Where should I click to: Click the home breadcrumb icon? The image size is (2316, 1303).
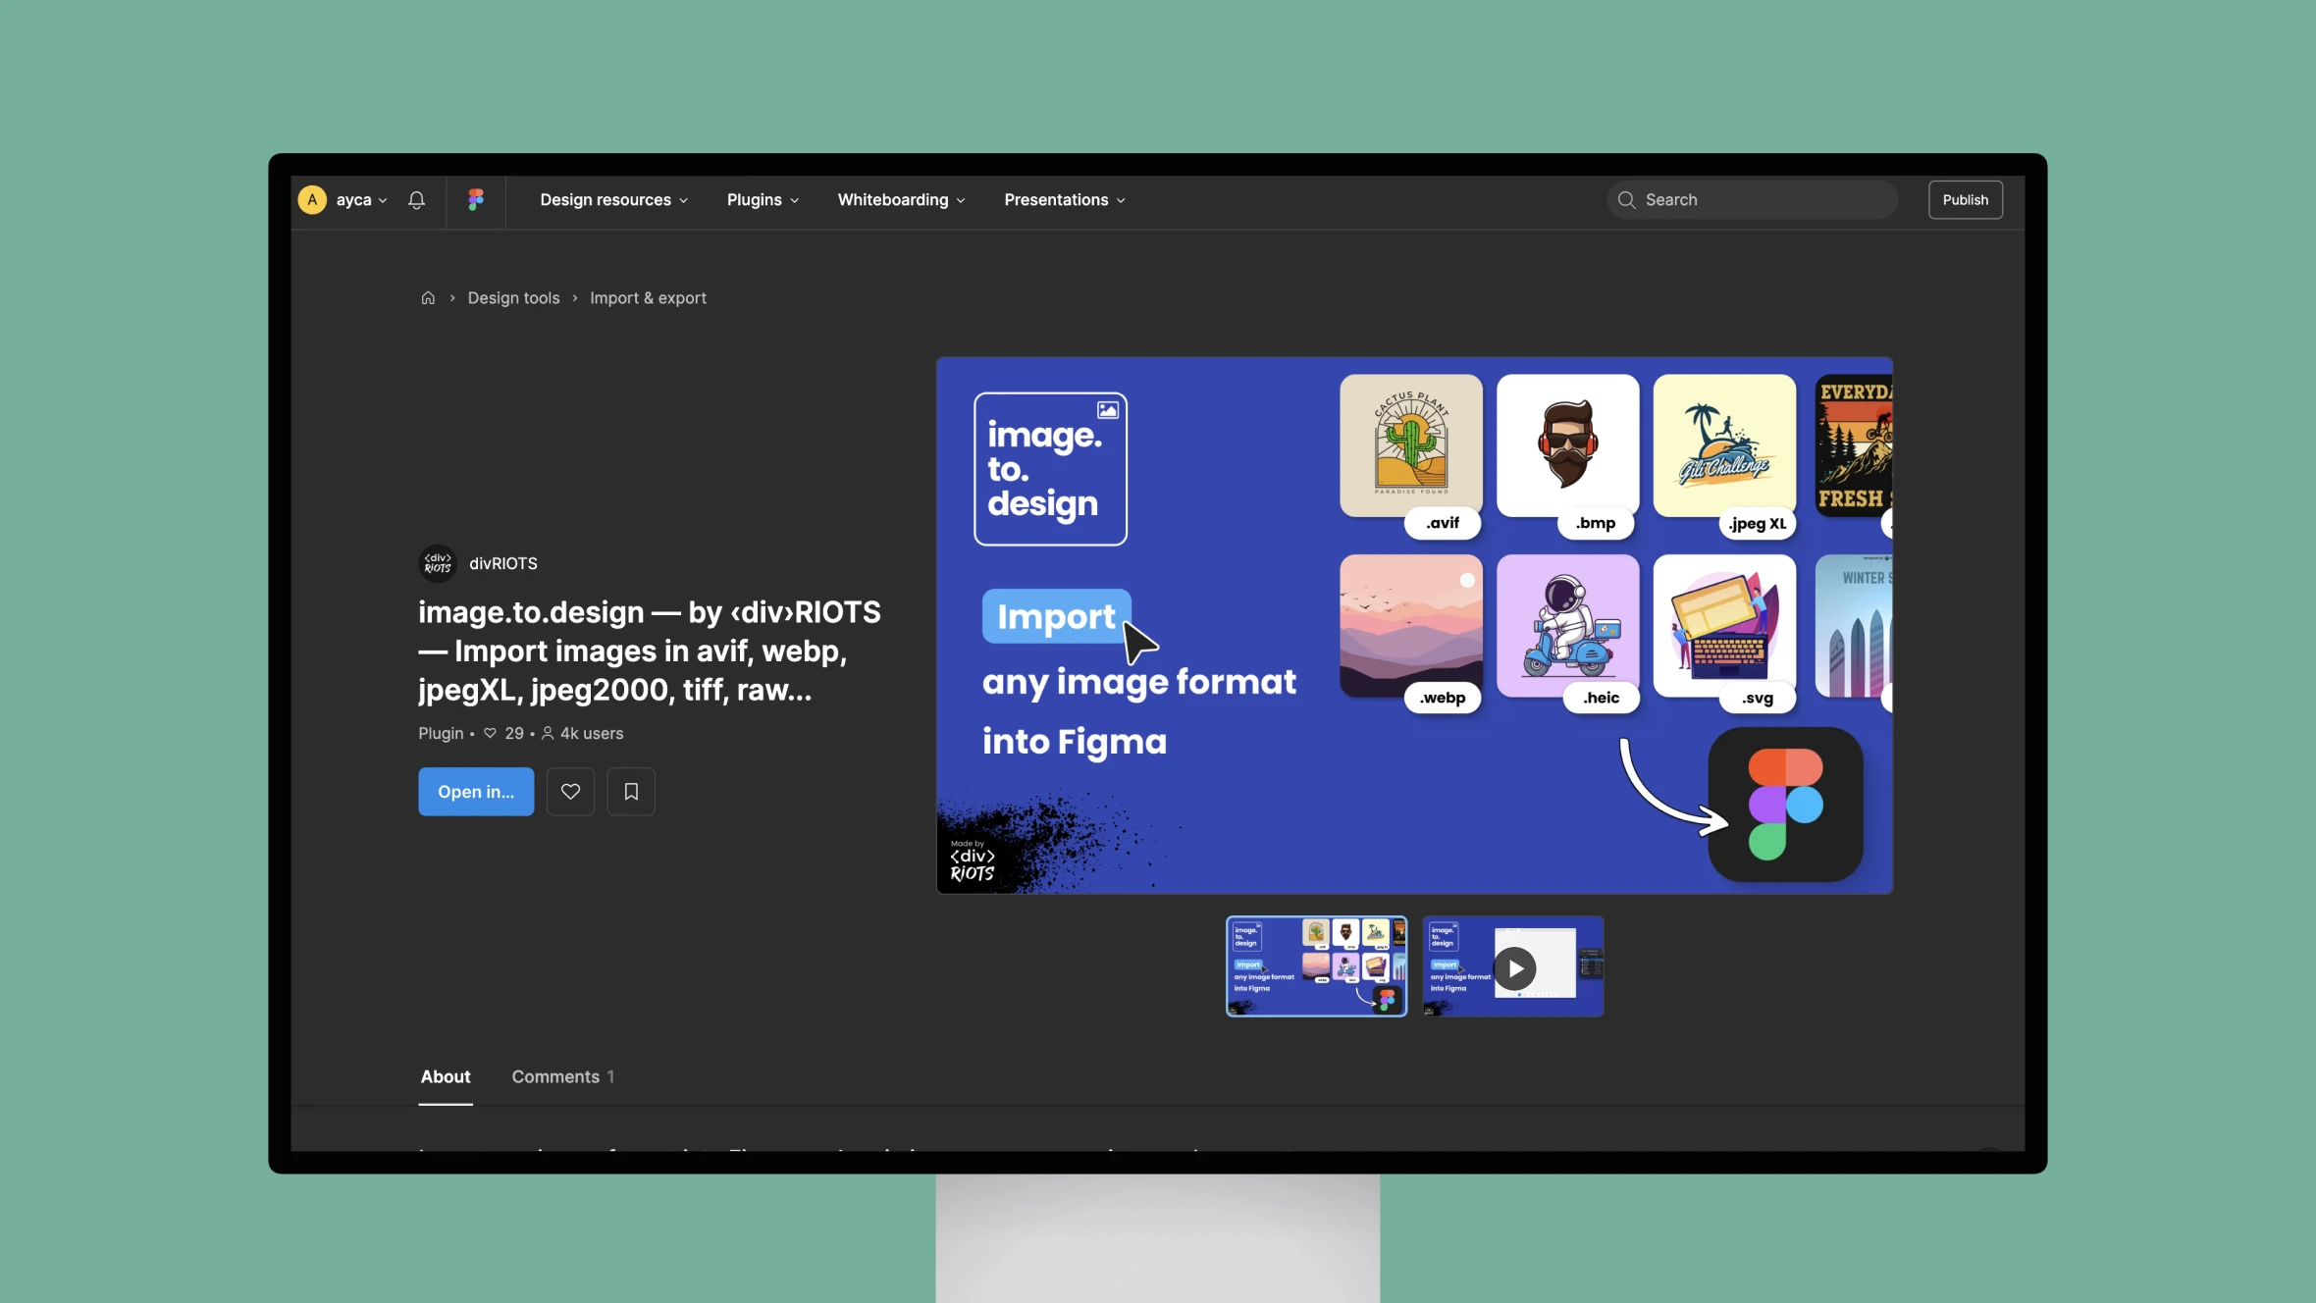[x=428, y=299]
